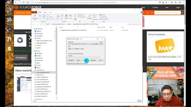
Task: Go up one folder level arrow
Action: pos(41,24)
